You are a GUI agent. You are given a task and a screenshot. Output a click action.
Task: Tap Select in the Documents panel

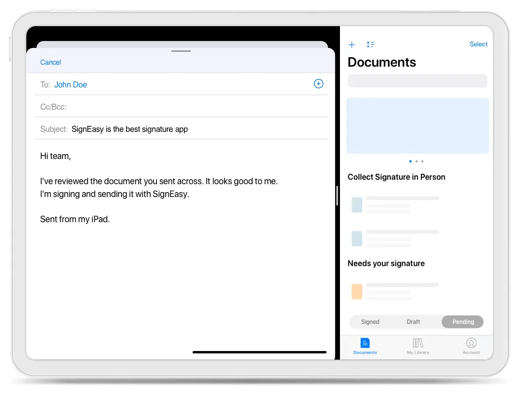click(478, 44)
